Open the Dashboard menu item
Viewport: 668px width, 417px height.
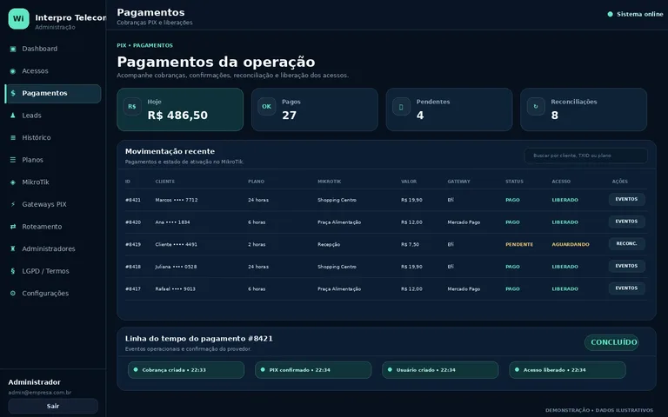[x=53, y=49]
